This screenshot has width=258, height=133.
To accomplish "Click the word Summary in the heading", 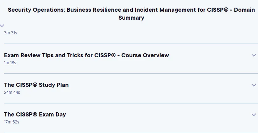I will click(131, 17).
